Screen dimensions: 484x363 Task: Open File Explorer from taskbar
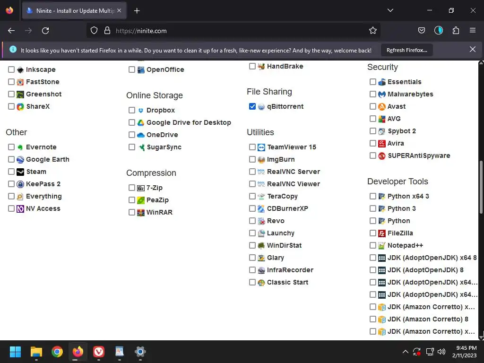coord(36,352)
